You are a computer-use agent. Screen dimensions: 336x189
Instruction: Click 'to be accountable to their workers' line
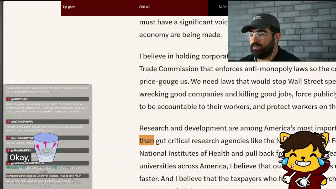click(238, 107)
